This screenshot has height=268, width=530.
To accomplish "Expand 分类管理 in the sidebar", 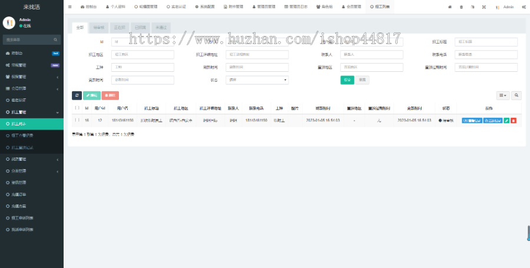I will click(x=32, y=171).
